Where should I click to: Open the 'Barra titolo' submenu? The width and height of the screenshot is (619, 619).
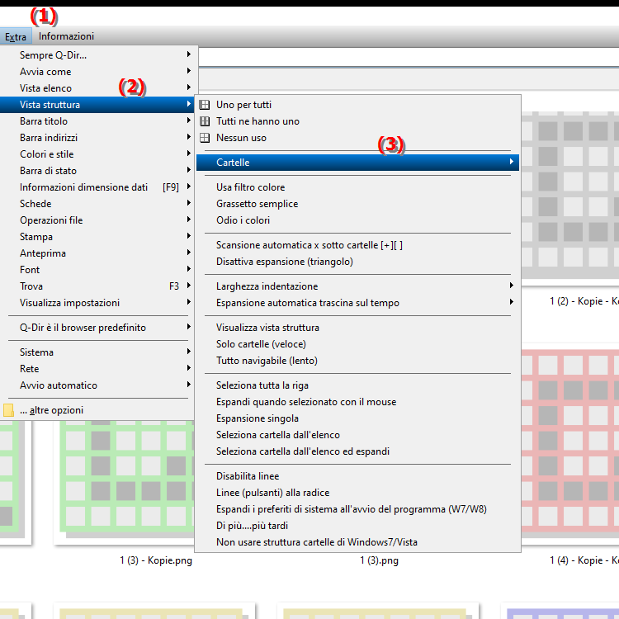pos(97,121)
